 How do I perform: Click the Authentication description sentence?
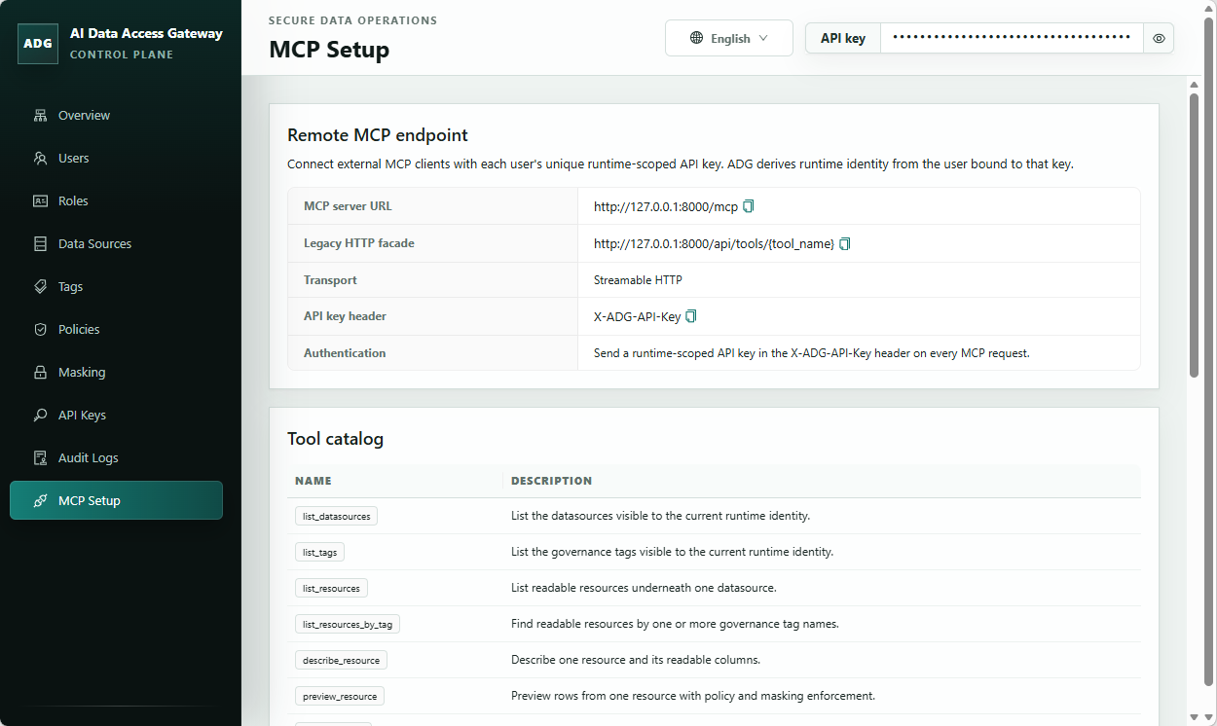(811, 353)
